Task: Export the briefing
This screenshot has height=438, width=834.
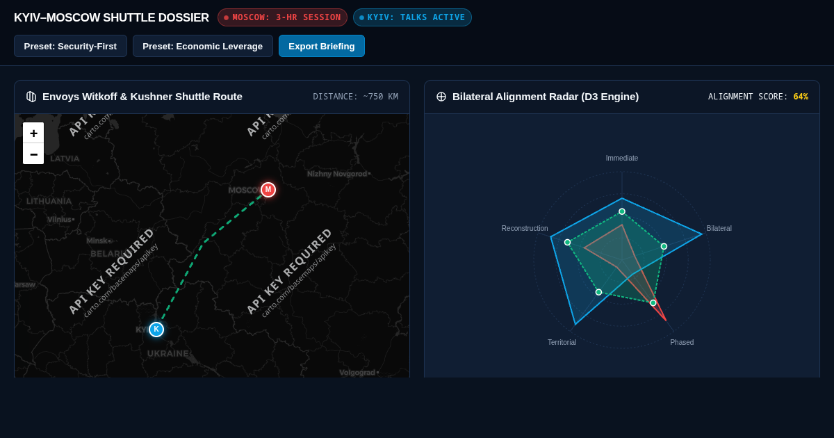Action: click(322, 46)
